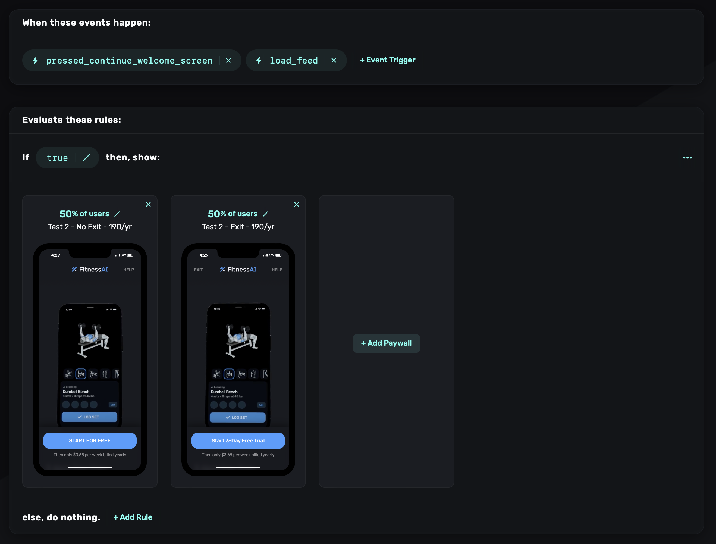This screenshot has height=544, width=716.
Task: Click lightning icon on load_feed chip
Action: (259, 61)
